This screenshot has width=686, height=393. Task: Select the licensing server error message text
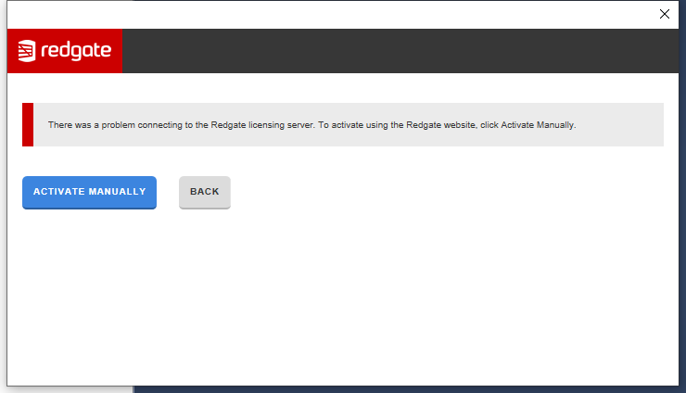tap(311, 125)
